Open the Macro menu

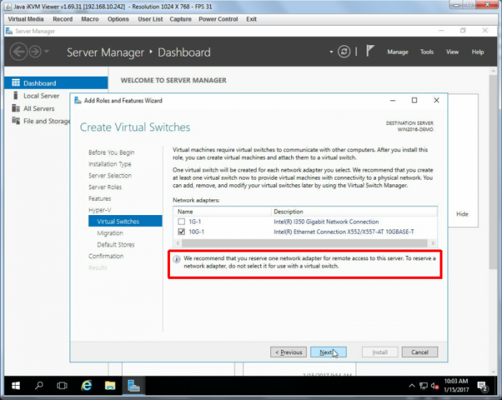click(90, 19)
